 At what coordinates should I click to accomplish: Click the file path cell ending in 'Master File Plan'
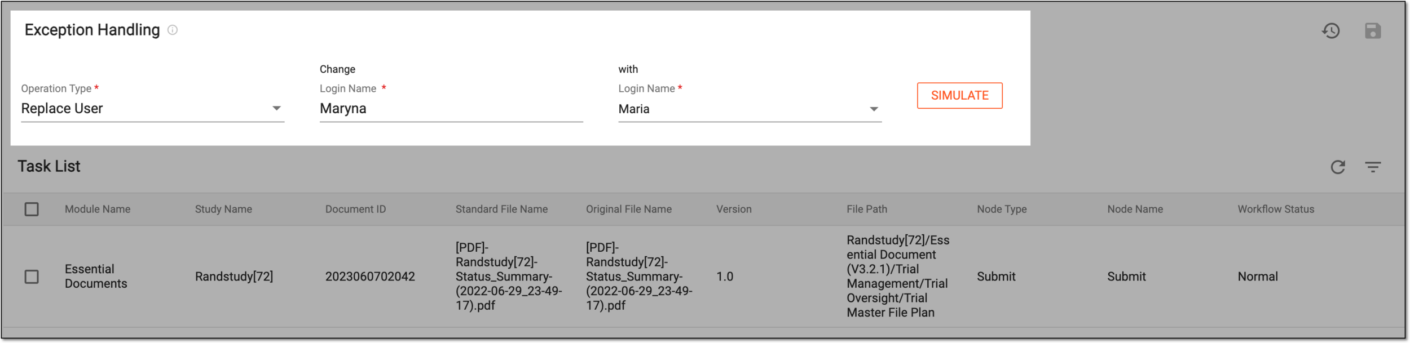pos(898,276)
